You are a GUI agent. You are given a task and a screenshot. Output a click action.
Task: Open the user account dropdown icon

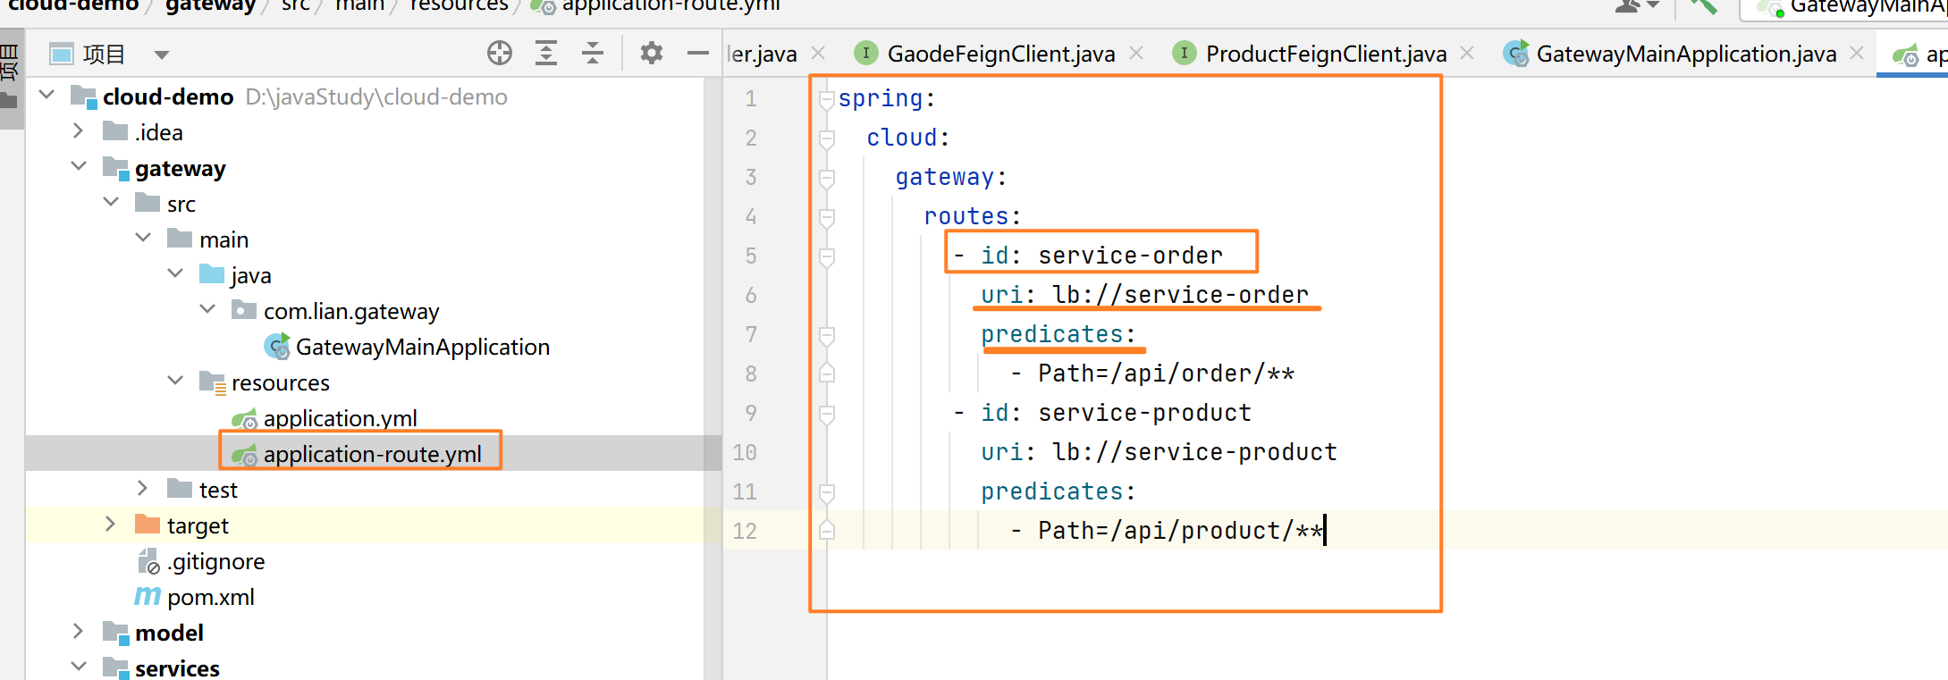tap(1637, 5)
